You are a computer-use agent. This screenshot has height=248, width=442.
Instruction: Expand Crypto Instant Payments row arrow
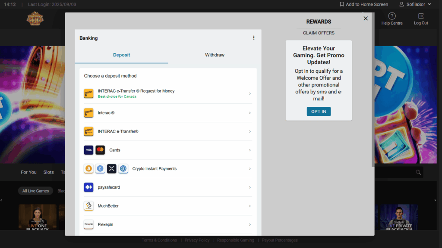pos(250,169)
